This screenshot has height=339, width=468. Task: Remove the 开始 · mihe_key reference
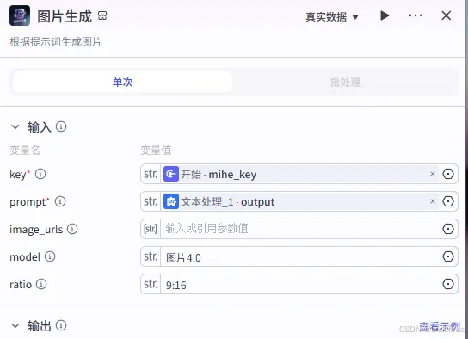click(433, 174)
